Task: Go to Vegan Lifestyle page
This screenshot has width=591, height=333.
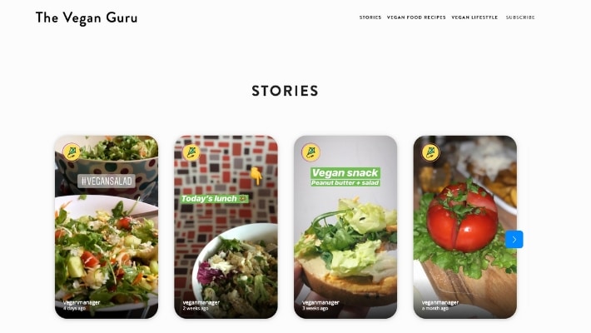Action: point(474,17)
